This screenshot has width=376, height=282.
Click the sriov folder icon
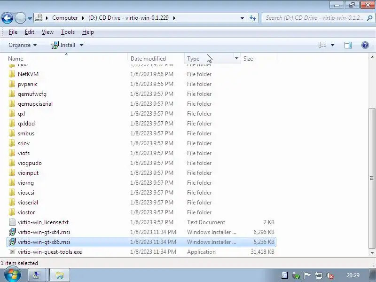coord(12,143)
